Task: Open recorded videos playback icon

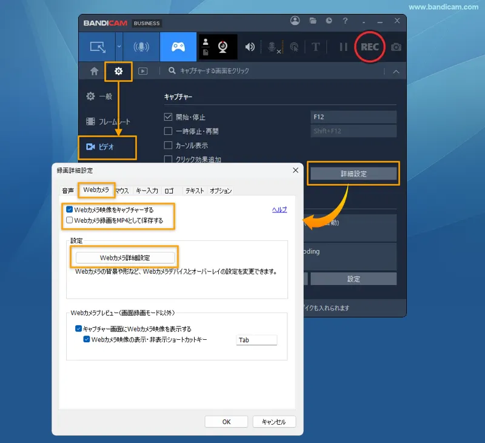Action: tap(142, 71)
